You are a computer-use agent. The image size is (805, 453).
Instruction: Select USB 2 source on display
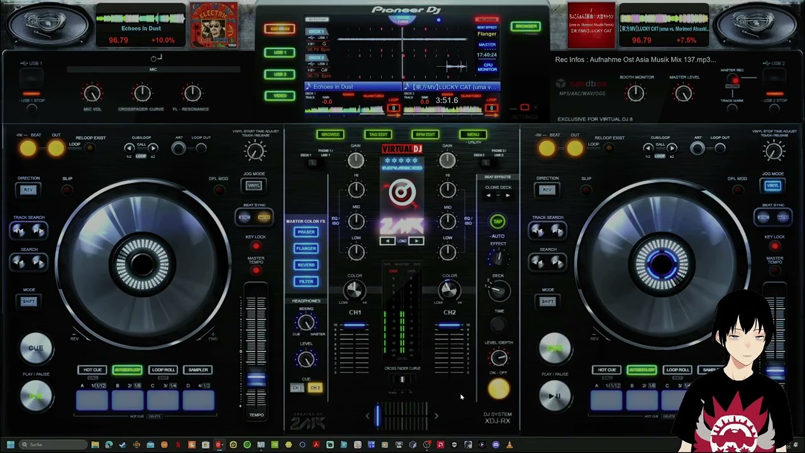pyautogui.click(x=280, y=74)
